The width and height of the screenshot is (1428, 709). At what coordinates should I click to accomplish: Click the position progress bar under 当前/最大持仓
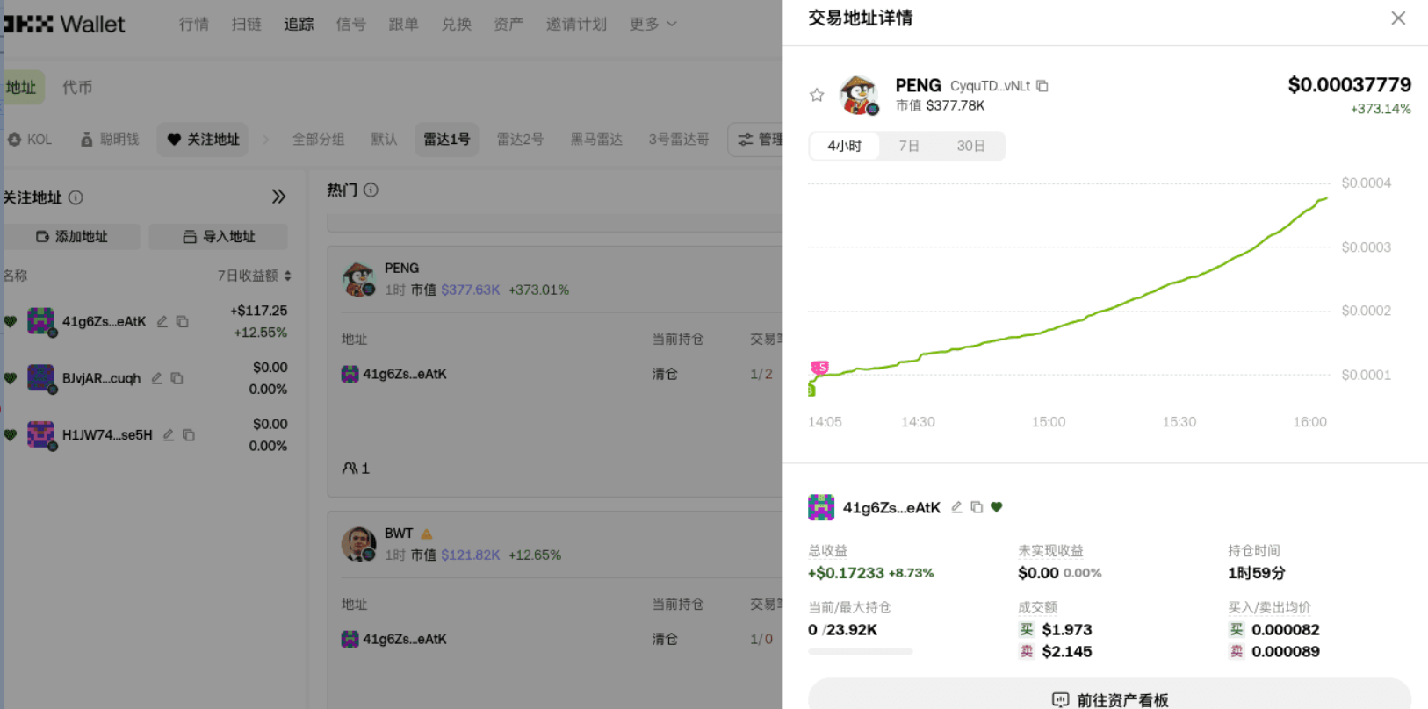[860, 652]
